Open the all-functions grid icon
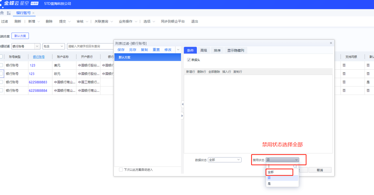 pyautogui.click(x=9, y=13)
